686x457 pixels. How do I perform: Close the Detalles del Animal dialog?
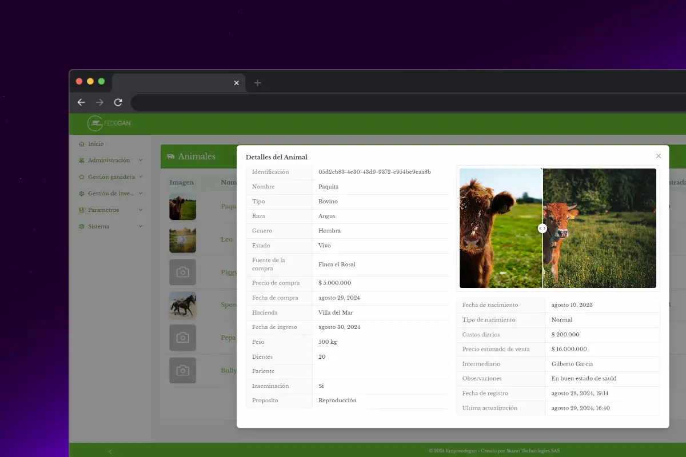pyautogui.click(x=659, y=156)
